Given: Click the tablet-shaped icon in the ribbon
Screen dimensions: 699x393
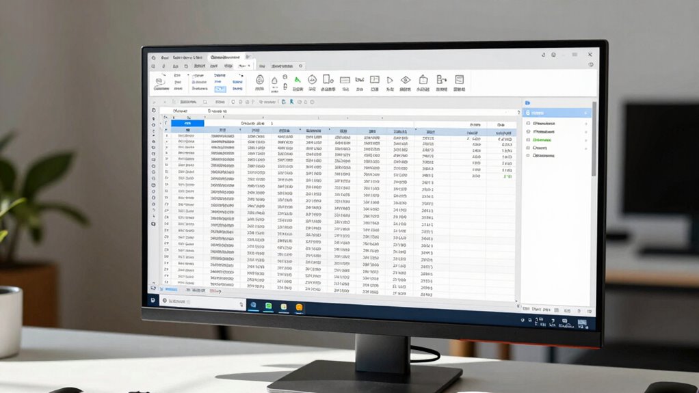Looking at the screenshot, I should (x=328, y=81).
